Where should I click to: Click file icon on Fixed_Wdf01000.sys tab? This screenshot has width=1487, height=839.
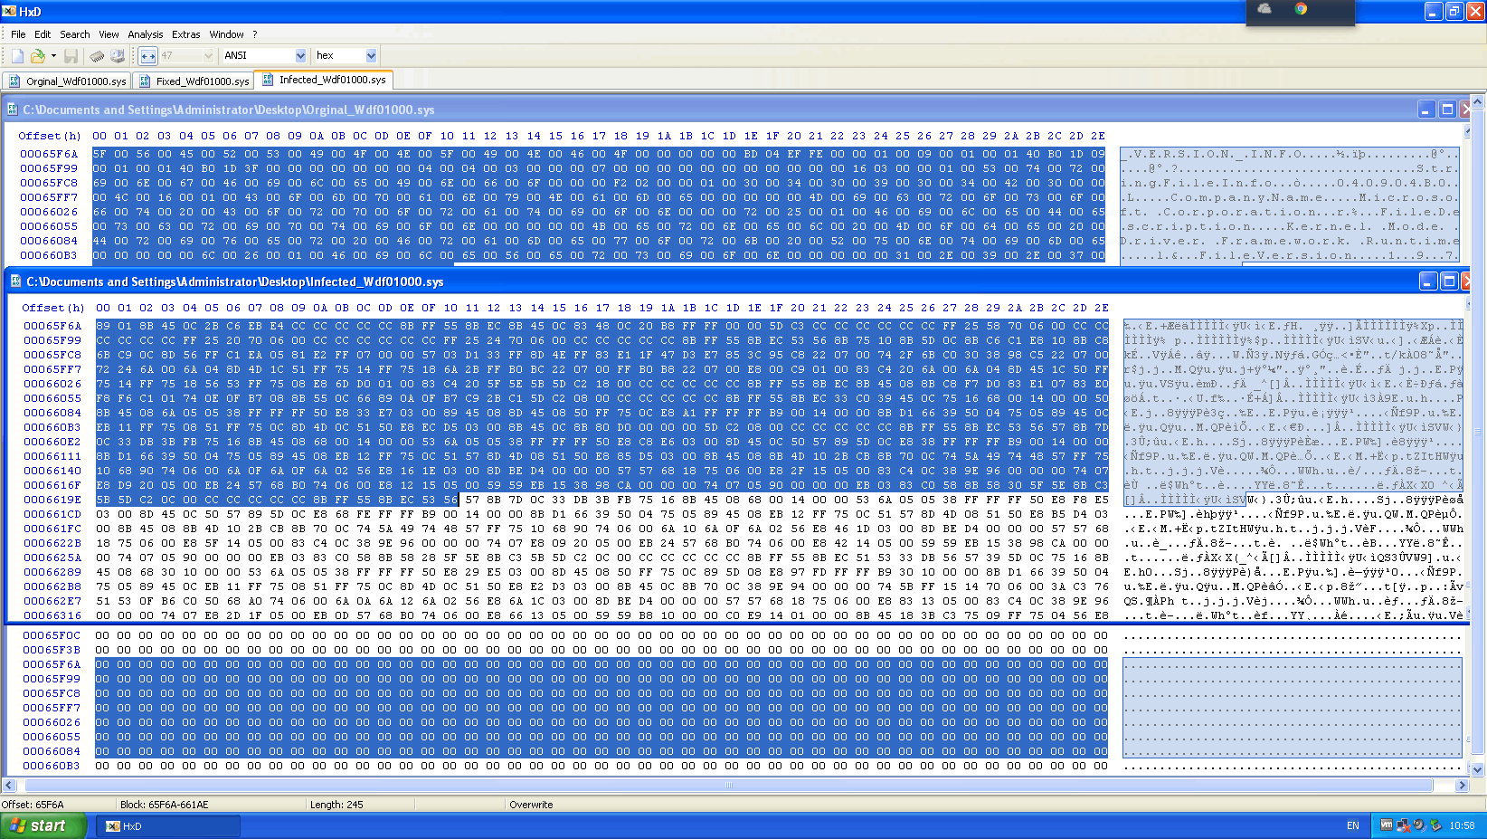[x=145, y=81]
